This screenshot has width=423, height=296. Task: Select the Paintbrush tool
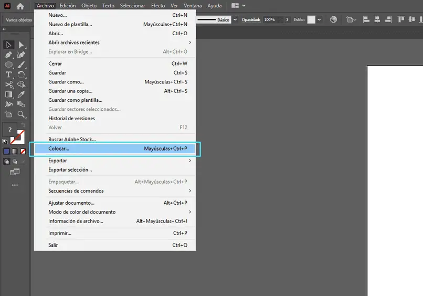pyautogui.click(x=21, y=65)
